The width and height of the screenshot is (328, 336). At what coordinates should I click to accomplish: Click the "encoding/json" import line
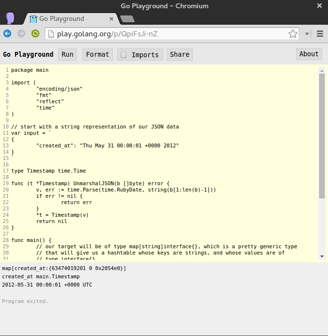[59, 89]
